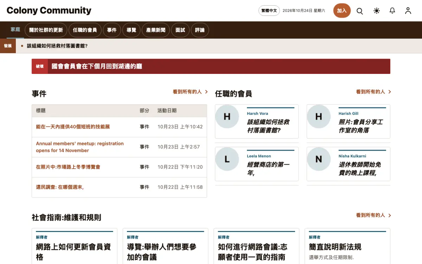Open the 關於社群的更新 menu item

pos(46,30)
